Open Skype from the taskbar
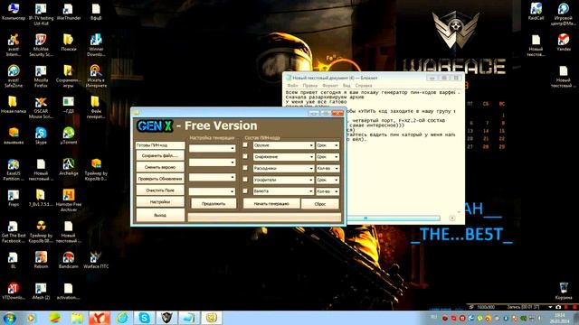This screenshot has width=579, height=325. tap(144, 318)
